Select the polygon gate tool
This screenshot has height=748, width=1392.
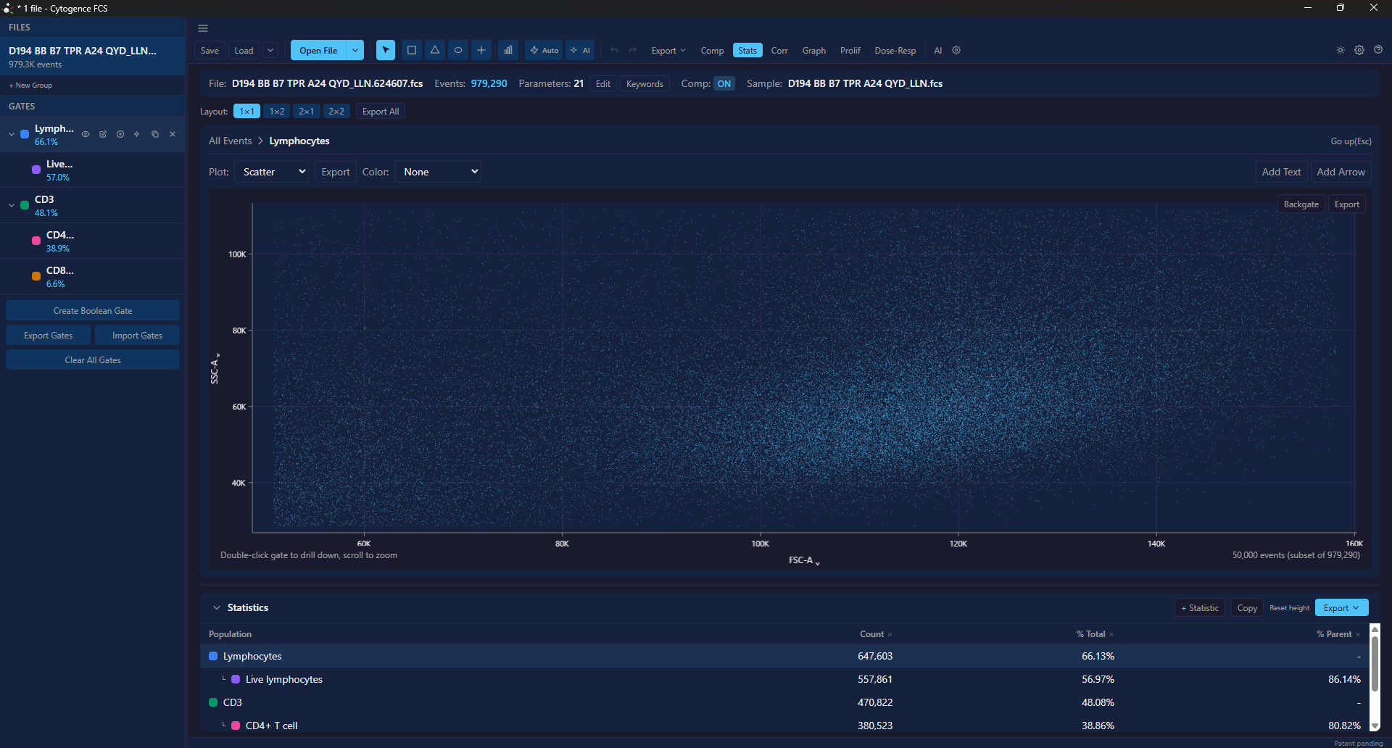[x=435, y=50]
